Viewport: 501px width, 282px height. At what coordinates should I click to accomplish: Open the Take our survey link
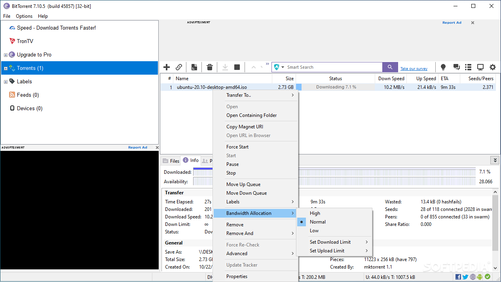pos(414,69)
